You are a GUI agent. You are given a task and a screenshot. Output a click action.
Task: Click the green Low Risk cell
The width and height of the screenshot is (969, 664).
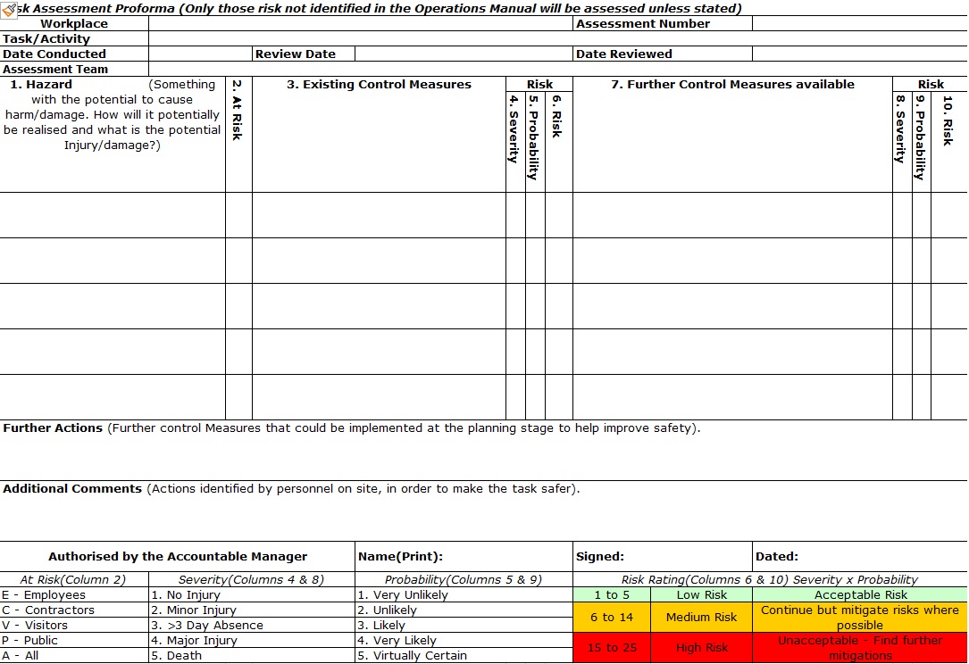(701, 595)
